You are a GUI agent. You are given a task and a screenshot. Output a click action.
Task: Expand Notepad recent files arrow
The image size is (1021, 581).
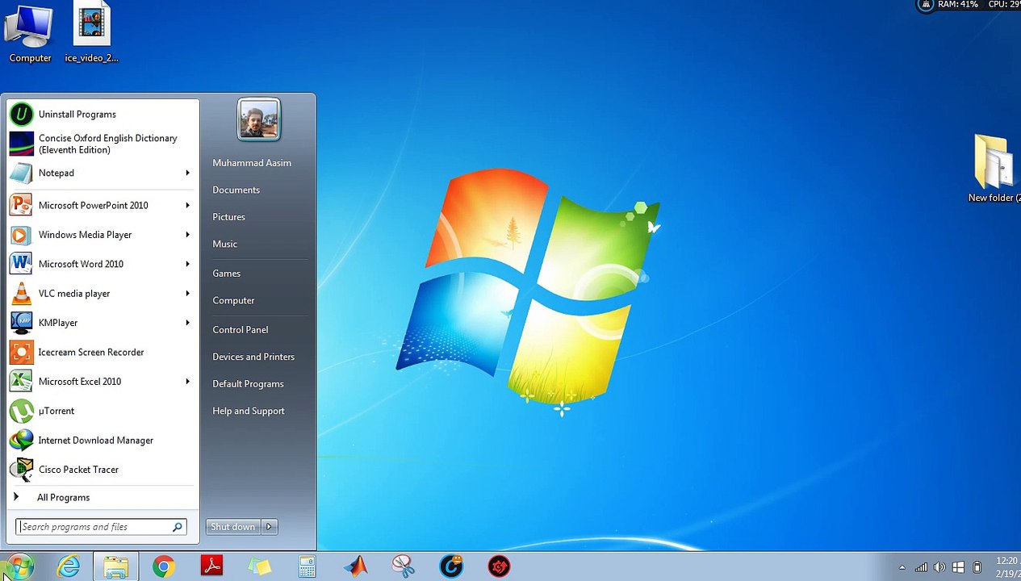pos(188,173)
